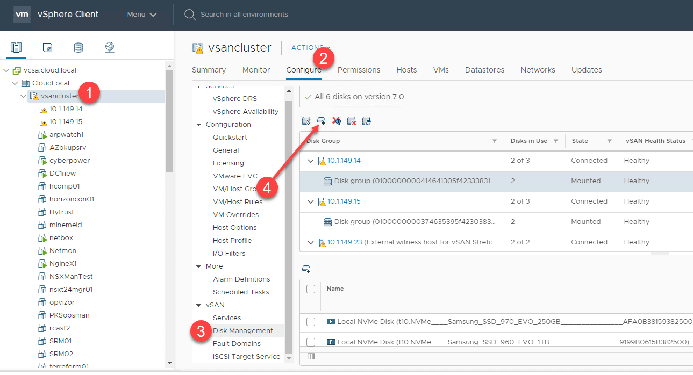Select the Claim Unused Disks icon

306,120
